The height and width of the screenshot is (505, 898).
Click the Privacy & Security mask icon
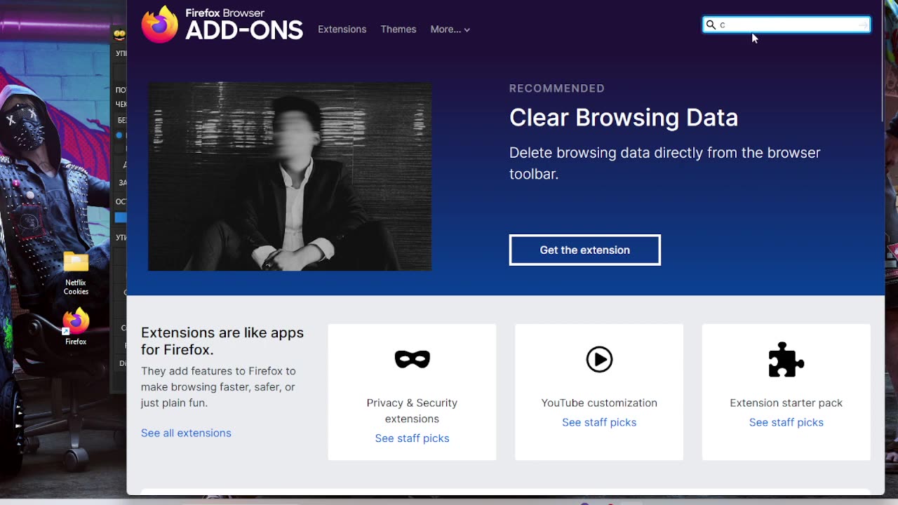pyautogui.click(x=412, y=359)
